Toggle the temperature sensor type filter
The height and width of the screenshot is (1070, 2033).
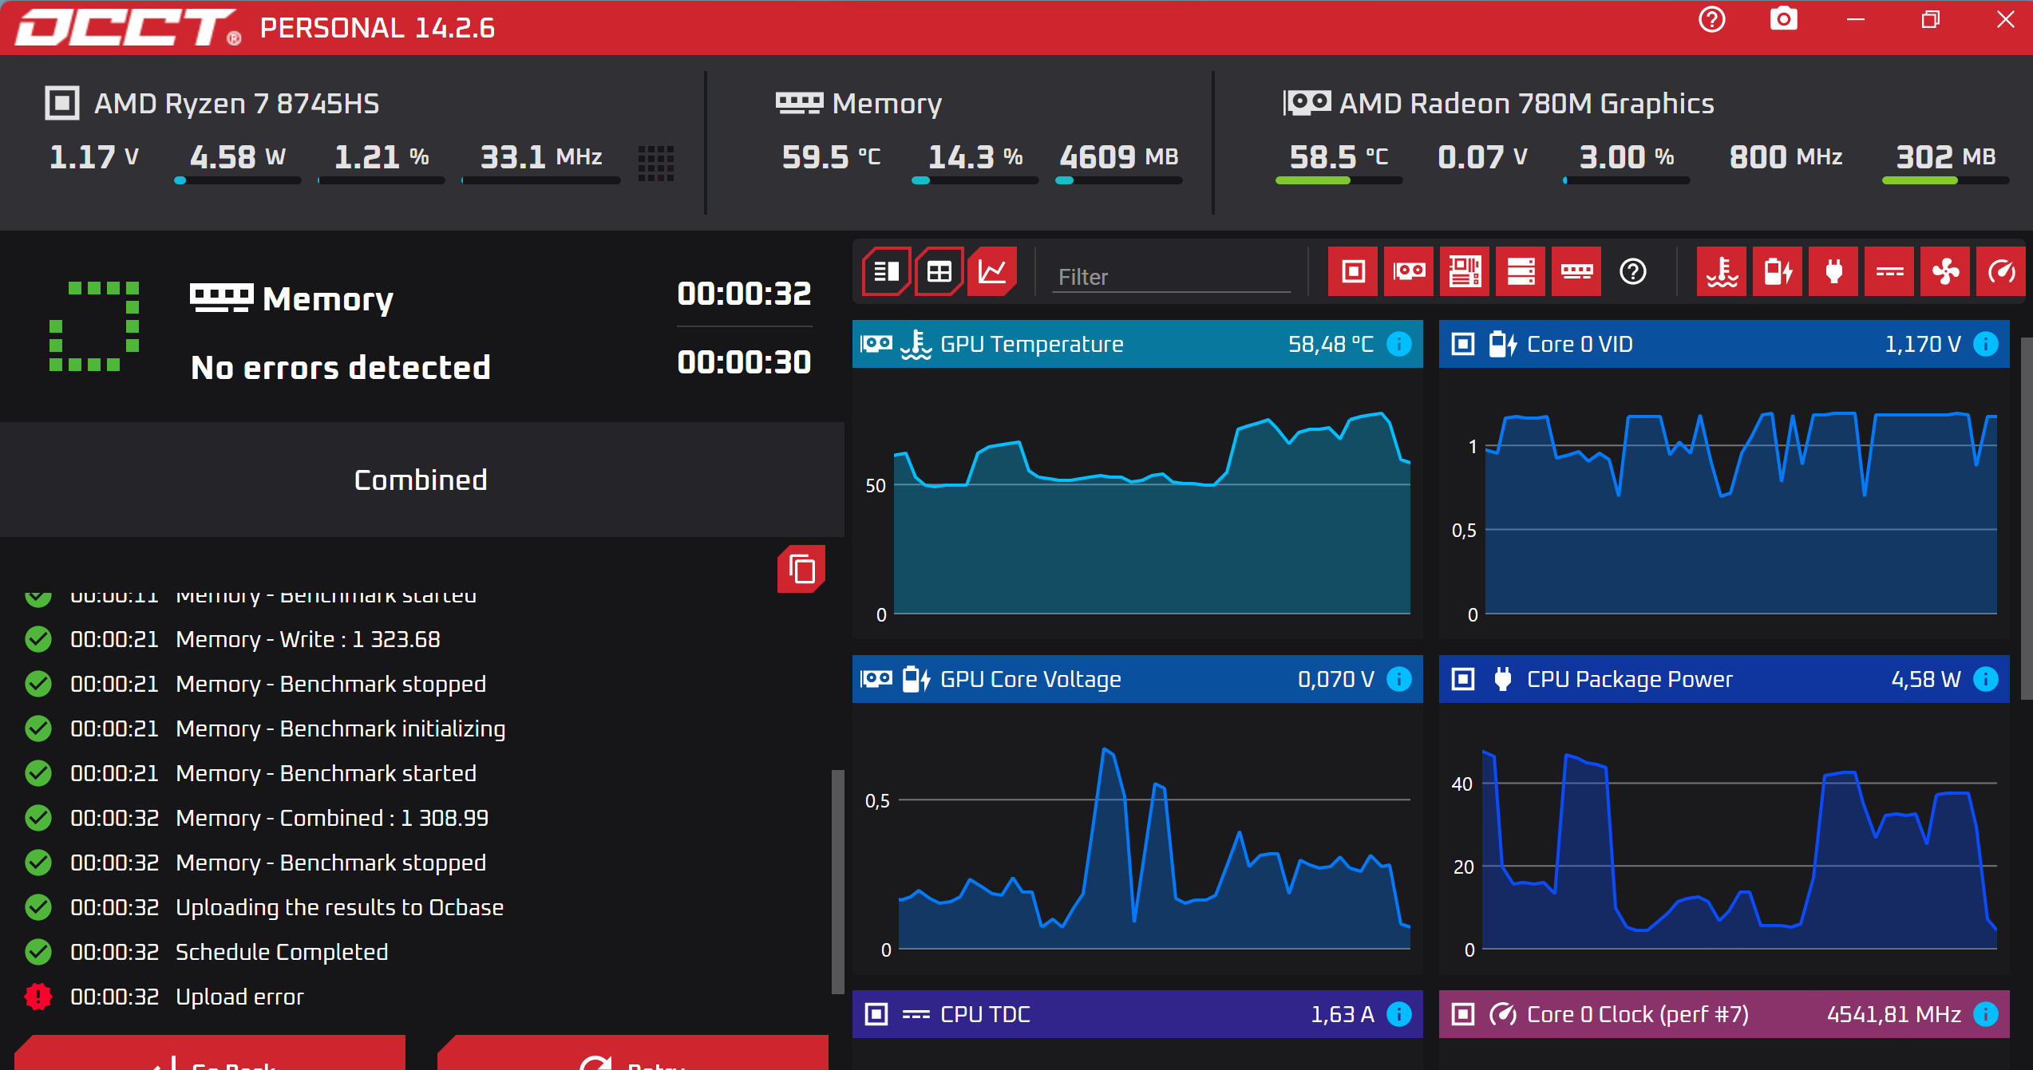coord(1722,272)
